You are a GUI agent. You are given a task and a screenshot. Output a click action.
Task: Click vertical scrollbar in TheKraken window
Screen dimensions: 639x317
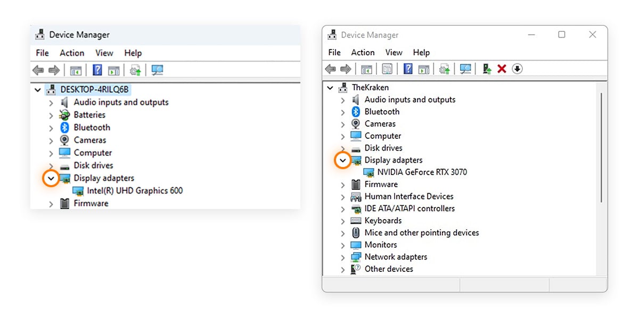[602, 148]
